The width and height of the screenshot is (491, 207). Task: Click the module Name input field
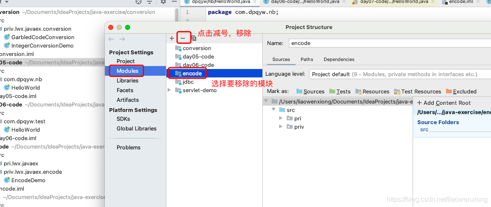pos(390,43)
